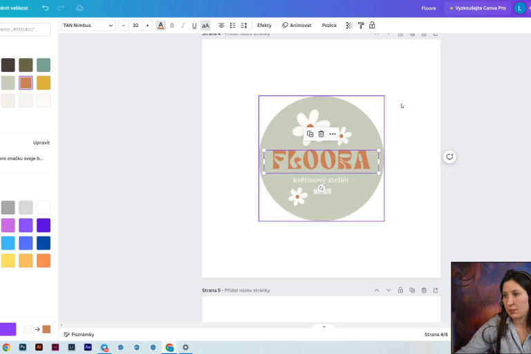Open the text color picker
The height and width of the screenshot is (354, 531).
point(161,26)
